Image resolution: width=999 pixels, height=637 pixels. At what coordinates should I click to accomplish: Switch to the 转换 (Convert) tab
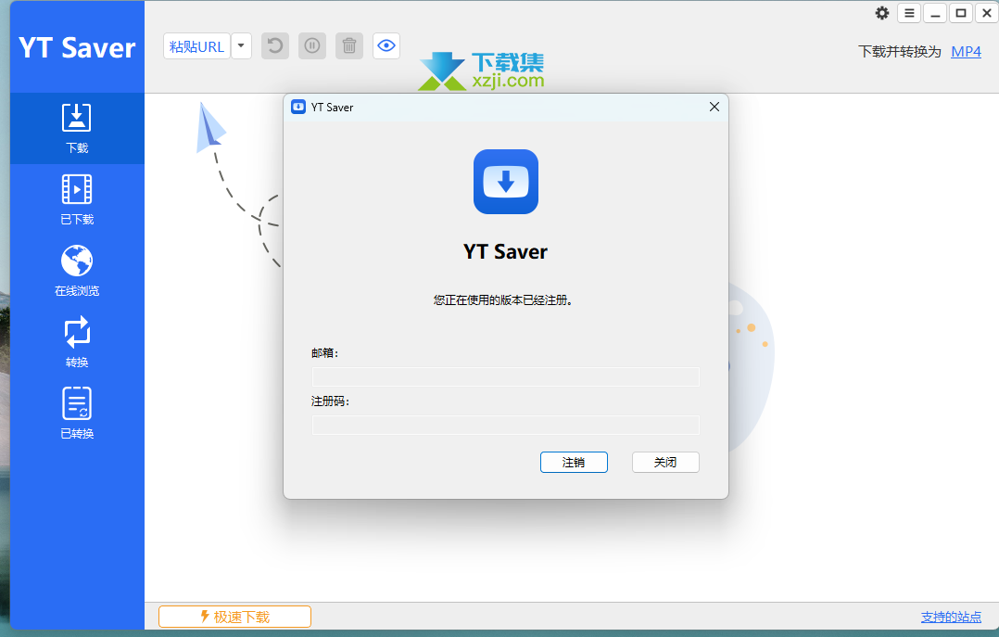tap(77, 342)
